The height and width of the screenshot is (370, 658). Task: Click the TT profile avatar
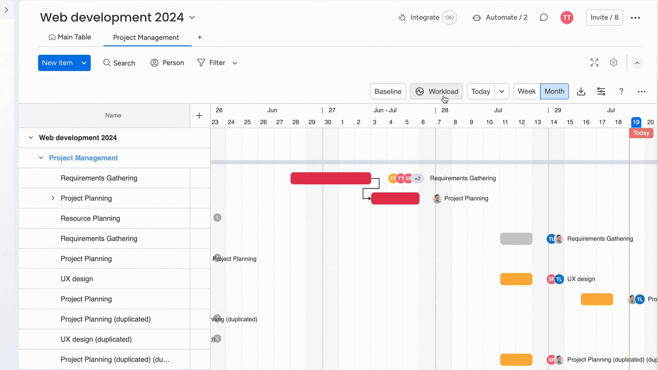[566, 17]
